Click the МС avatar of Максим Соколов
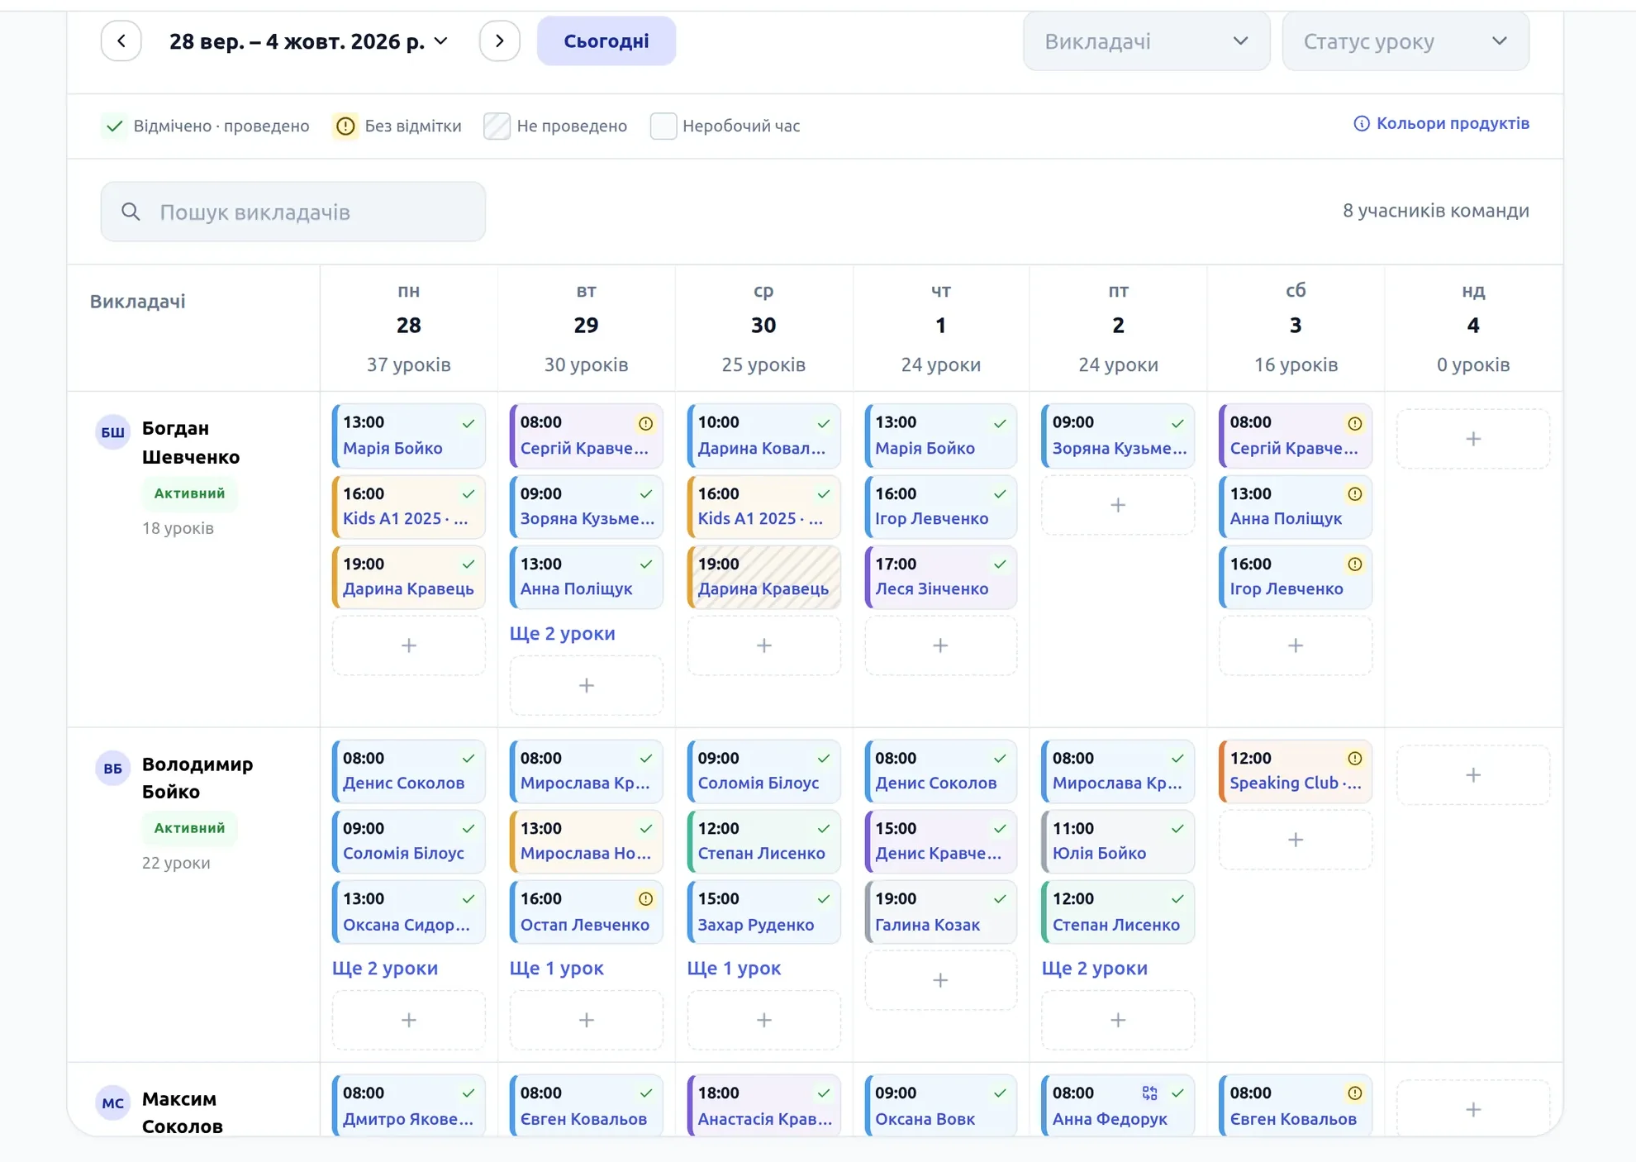The width and height of the screenshot is (1636, 1162). [x=112, y=1103]
